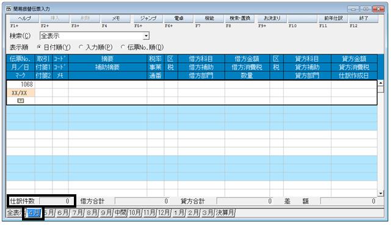
Task: Click the 仕訳作成日 column header
Action: (354, 76)
